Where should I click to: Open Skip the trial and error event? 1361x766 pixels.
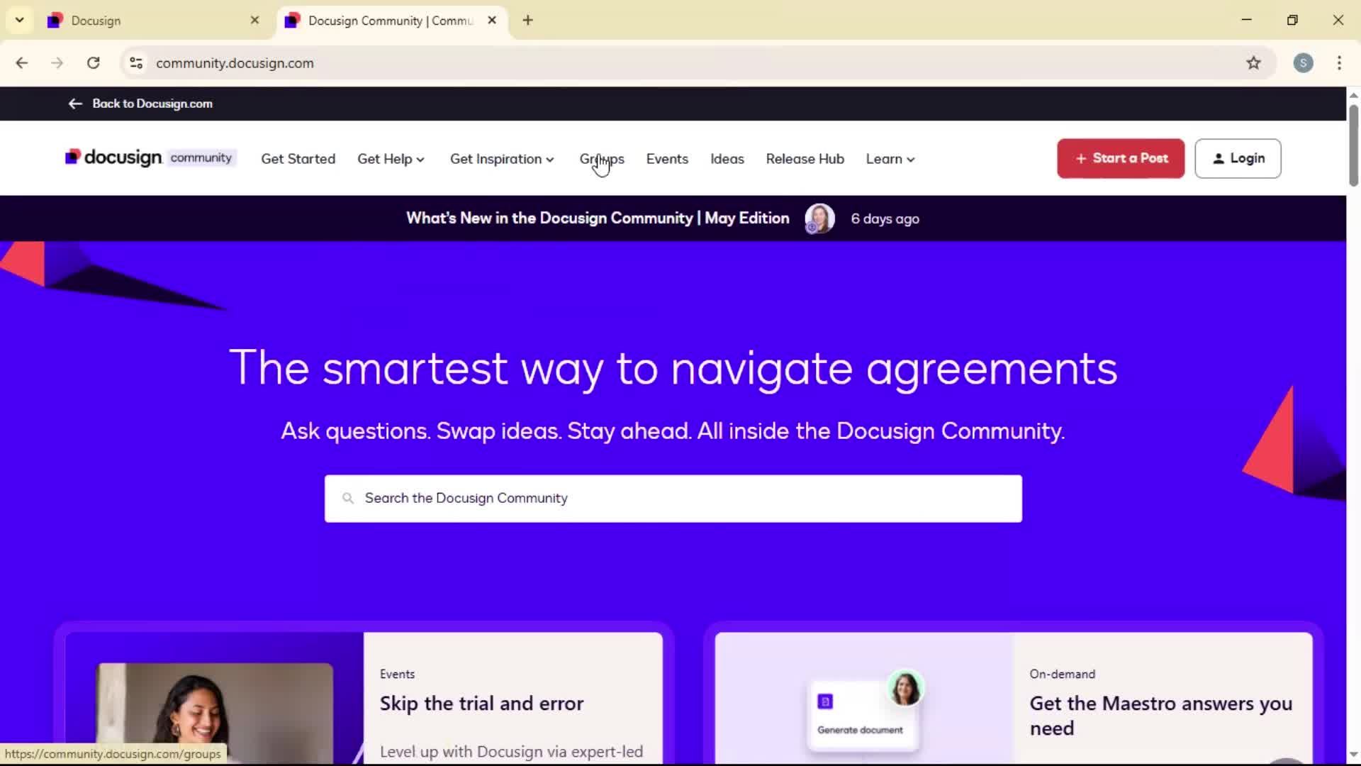(x=482, y=704)
